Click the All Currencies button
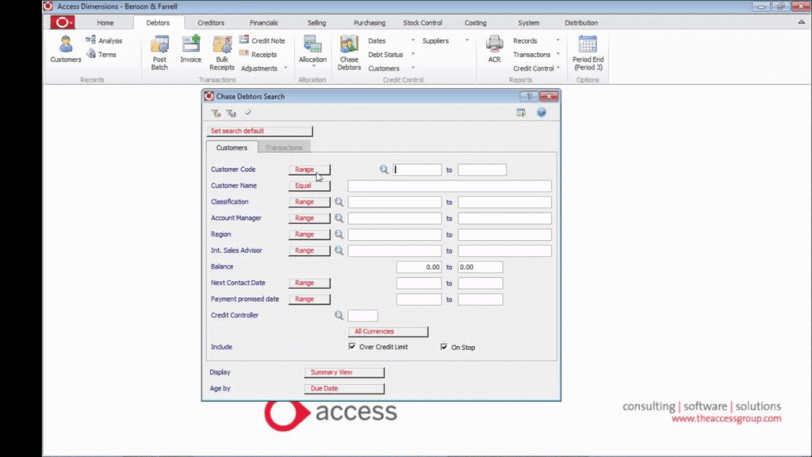Viewport: 812px width, 457px height. point(388,331)
